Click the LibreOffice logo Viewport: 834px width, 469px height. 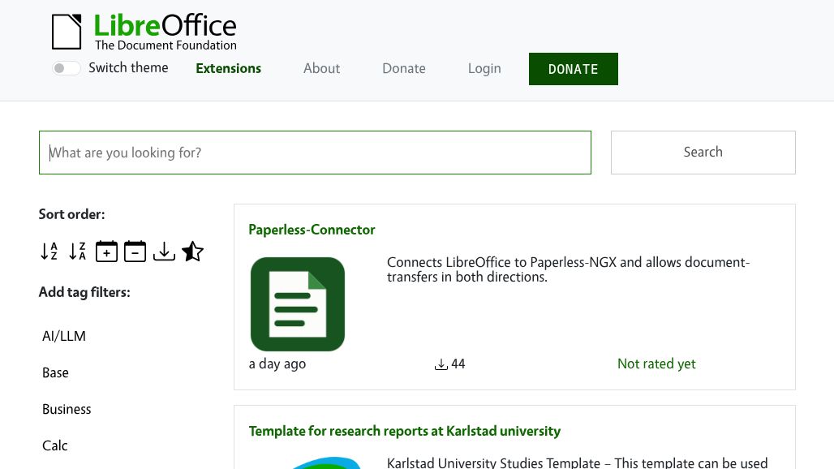pyautogui.click(x=144, y=32)
